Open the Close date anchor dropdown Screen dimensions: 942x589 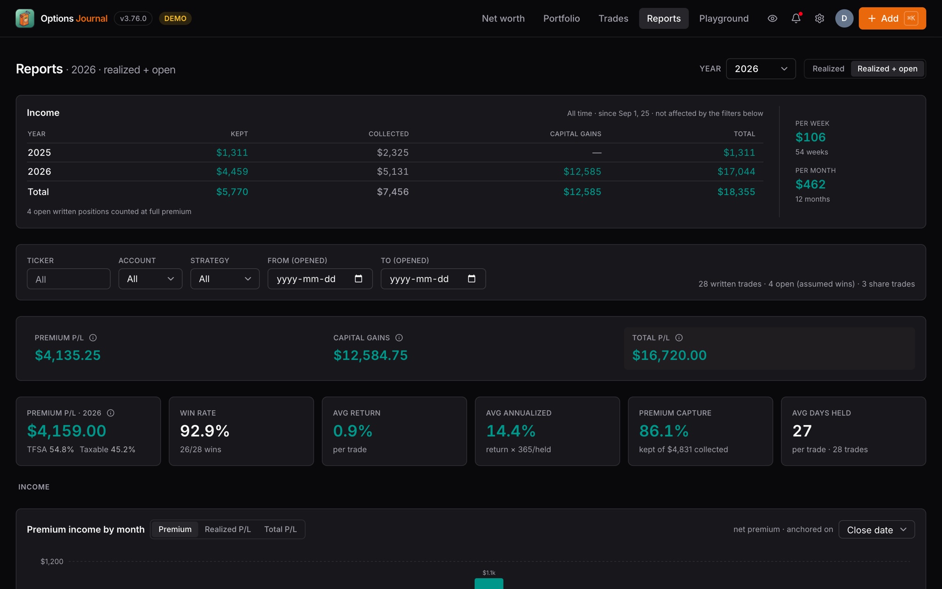877,530
